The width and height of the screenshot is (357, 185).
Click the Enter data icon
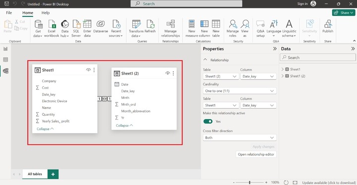click(87, 24)
